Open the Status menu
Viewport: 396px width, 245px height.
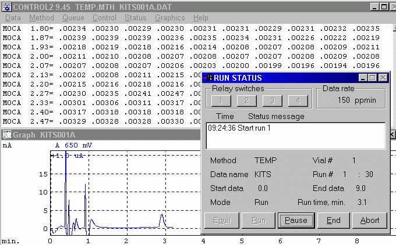tap(136, 18)
